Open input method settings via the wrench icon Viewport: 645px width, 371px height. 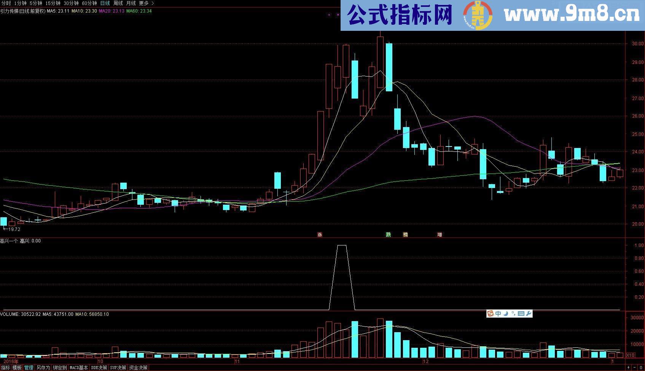[529, 314]
